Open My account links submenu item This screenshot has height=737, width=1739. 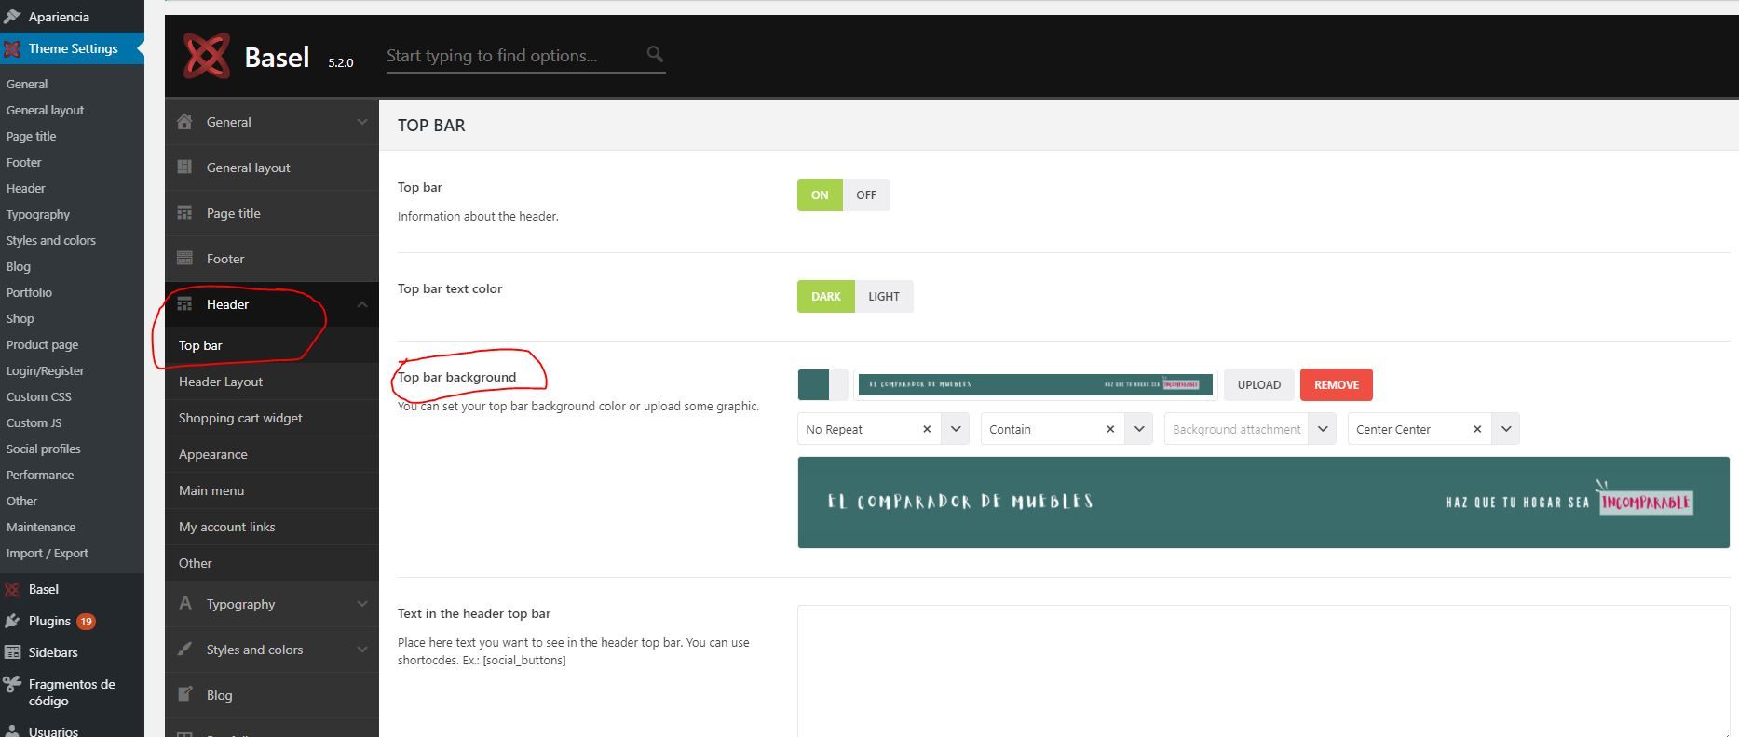[x=272, y=527]
